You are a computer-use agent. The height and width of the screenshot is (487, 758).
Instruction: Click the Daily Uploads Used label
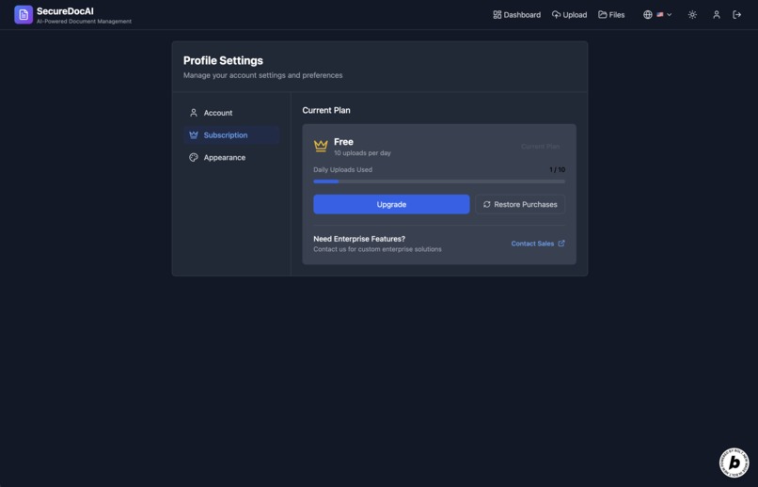click(342, 169)
